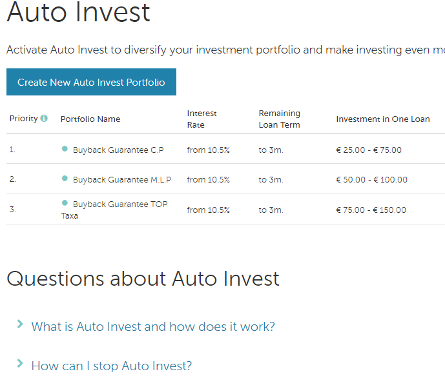The height and width of the screenshot is (376, 445).
Task: Click the €75.00 - €150.00 investment amount
Action: [371, 210]
